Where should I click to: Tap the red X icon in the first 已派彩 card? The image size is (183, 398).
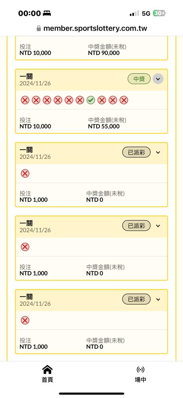(25, 174)
